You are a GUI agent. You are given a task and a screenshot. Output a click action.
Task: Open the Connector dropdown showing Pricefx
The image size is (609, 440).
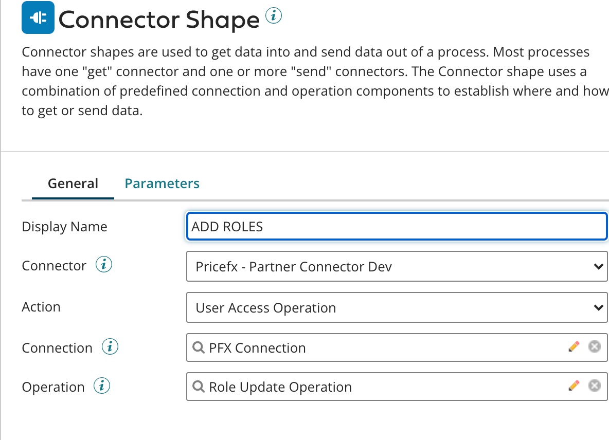point(396,267)
